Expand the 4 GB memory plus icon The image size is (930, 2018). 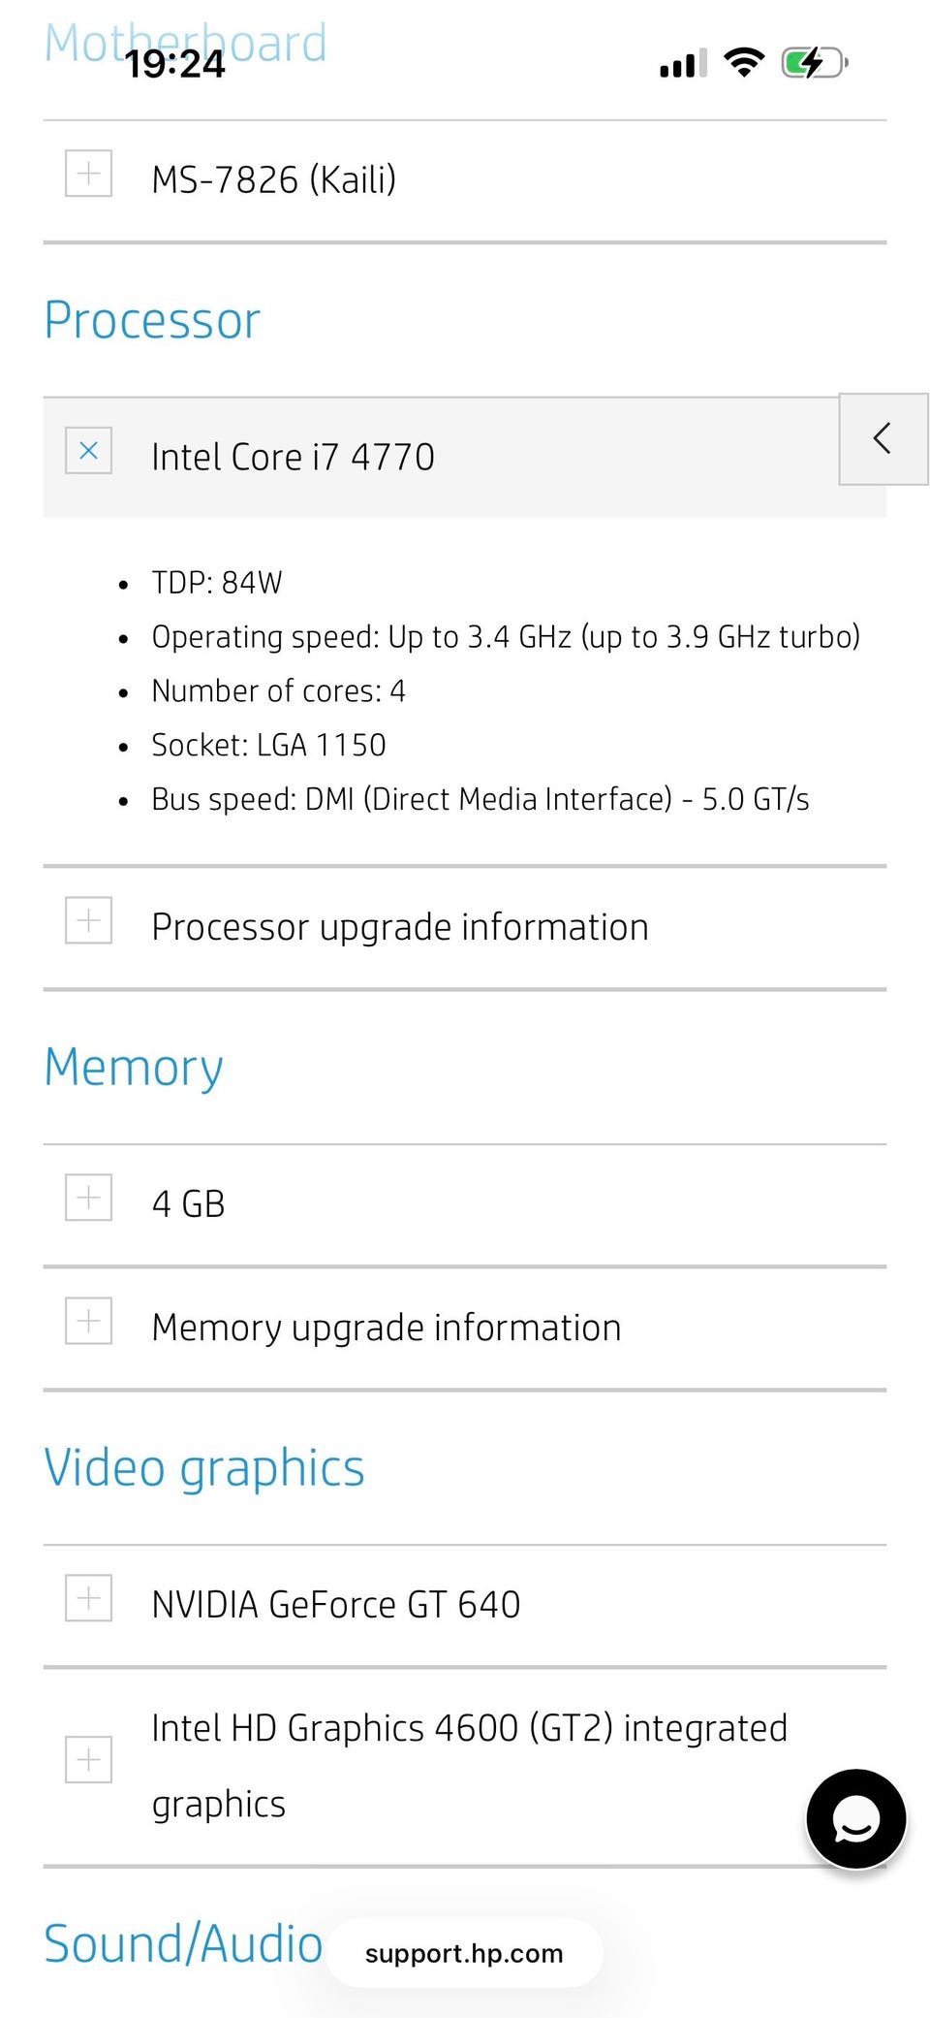pyautogui.click(x=88, y=1198)
